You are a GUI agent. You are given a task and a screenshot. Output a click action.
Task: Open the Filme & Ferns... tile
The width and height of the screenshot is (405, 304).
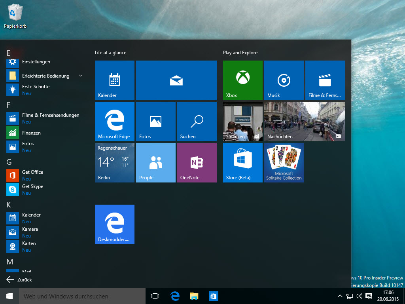[325, 80]
